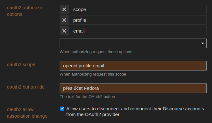Click 'The text for the OAuth2 button' description
The image size is (212, 123).
87,97
